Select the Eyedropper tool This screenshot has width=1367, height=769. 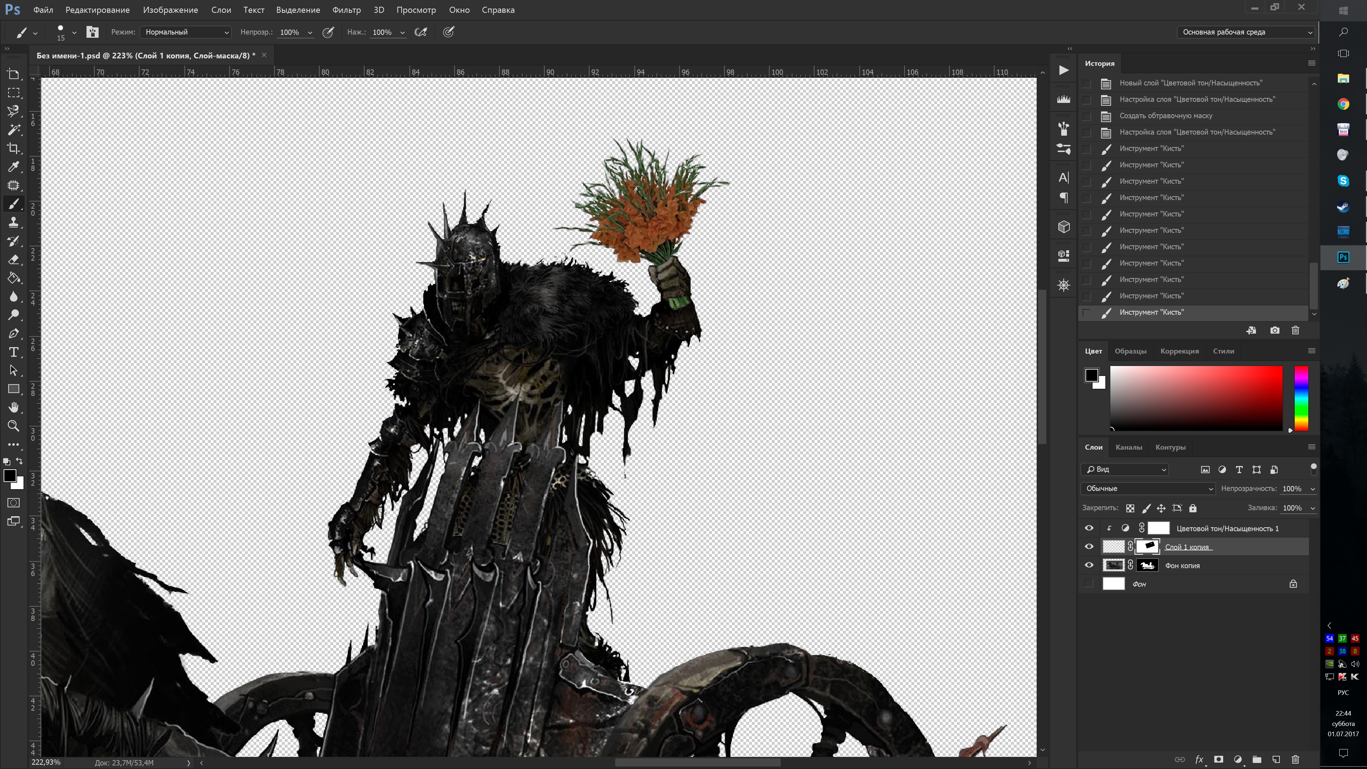[14, 167]
